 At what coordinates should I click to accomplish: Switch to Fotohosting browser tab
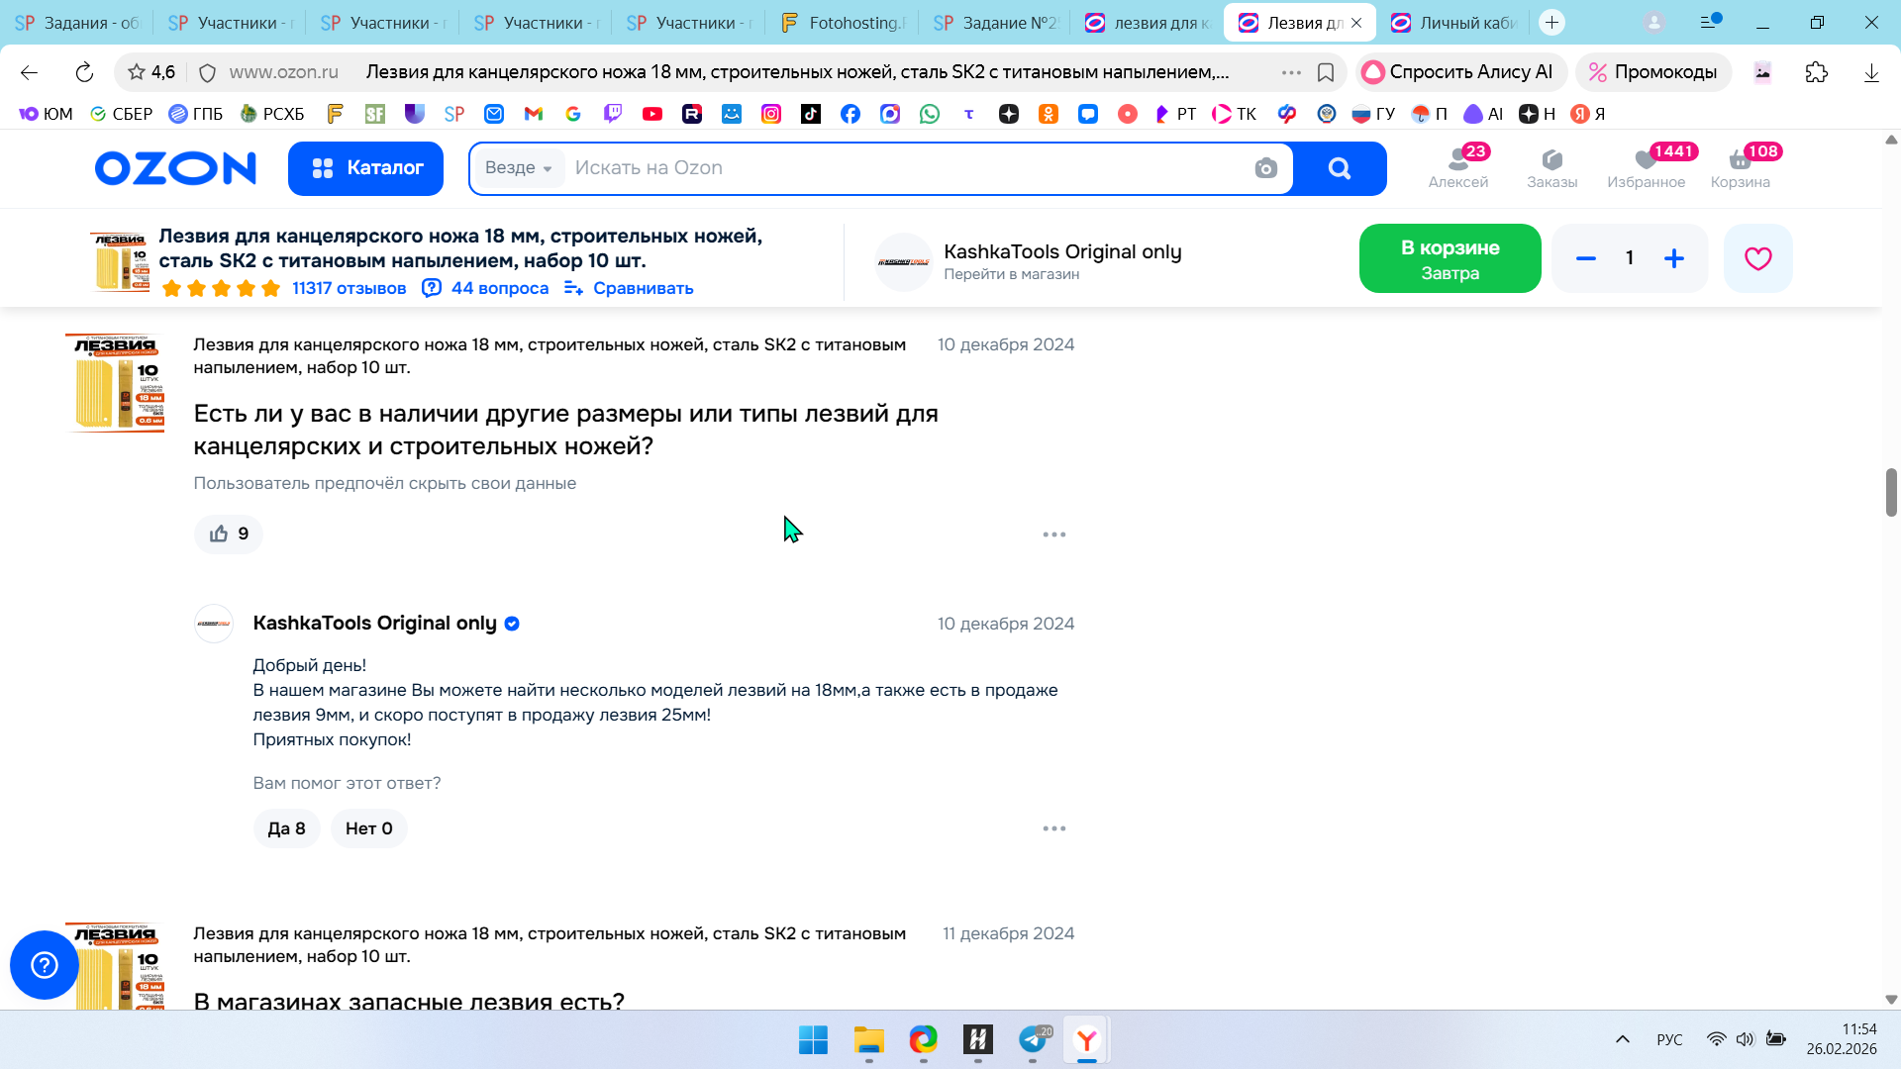click(x=844, y=23)
